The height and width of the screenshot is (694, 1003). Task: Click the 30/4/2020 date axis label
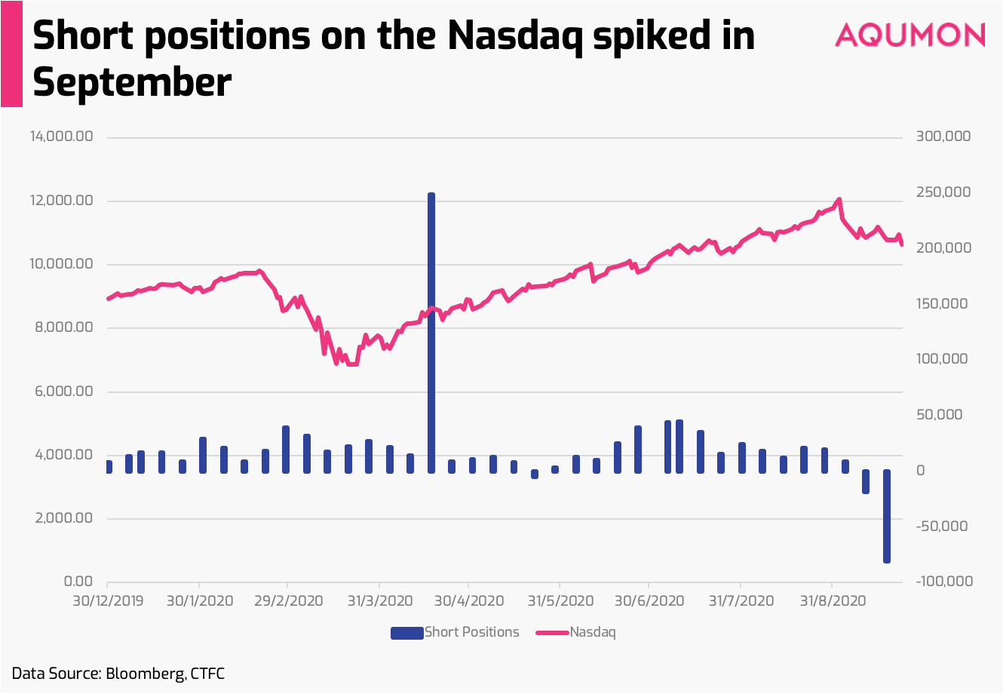pyautogui.click(x=469, y=601)
